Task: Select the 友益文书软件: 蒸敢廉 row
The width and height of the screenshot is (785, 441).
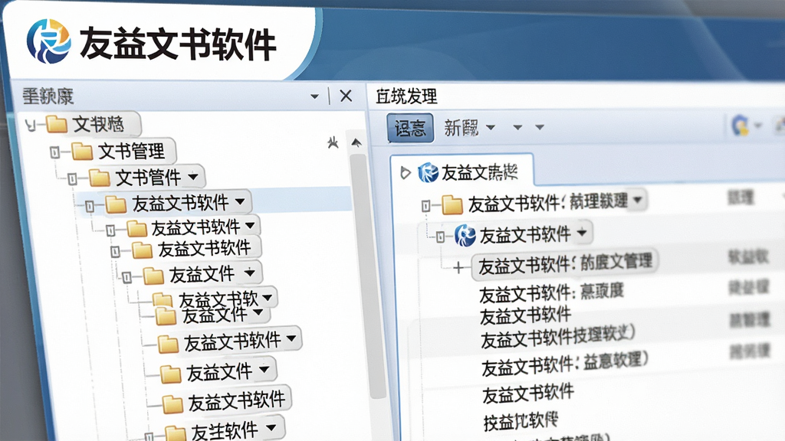Action: (x=552, y=293)
